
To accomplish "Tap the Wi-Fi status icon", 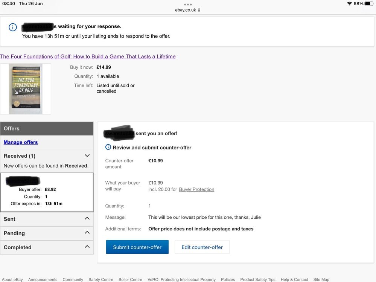I will [x=349, y=4].
